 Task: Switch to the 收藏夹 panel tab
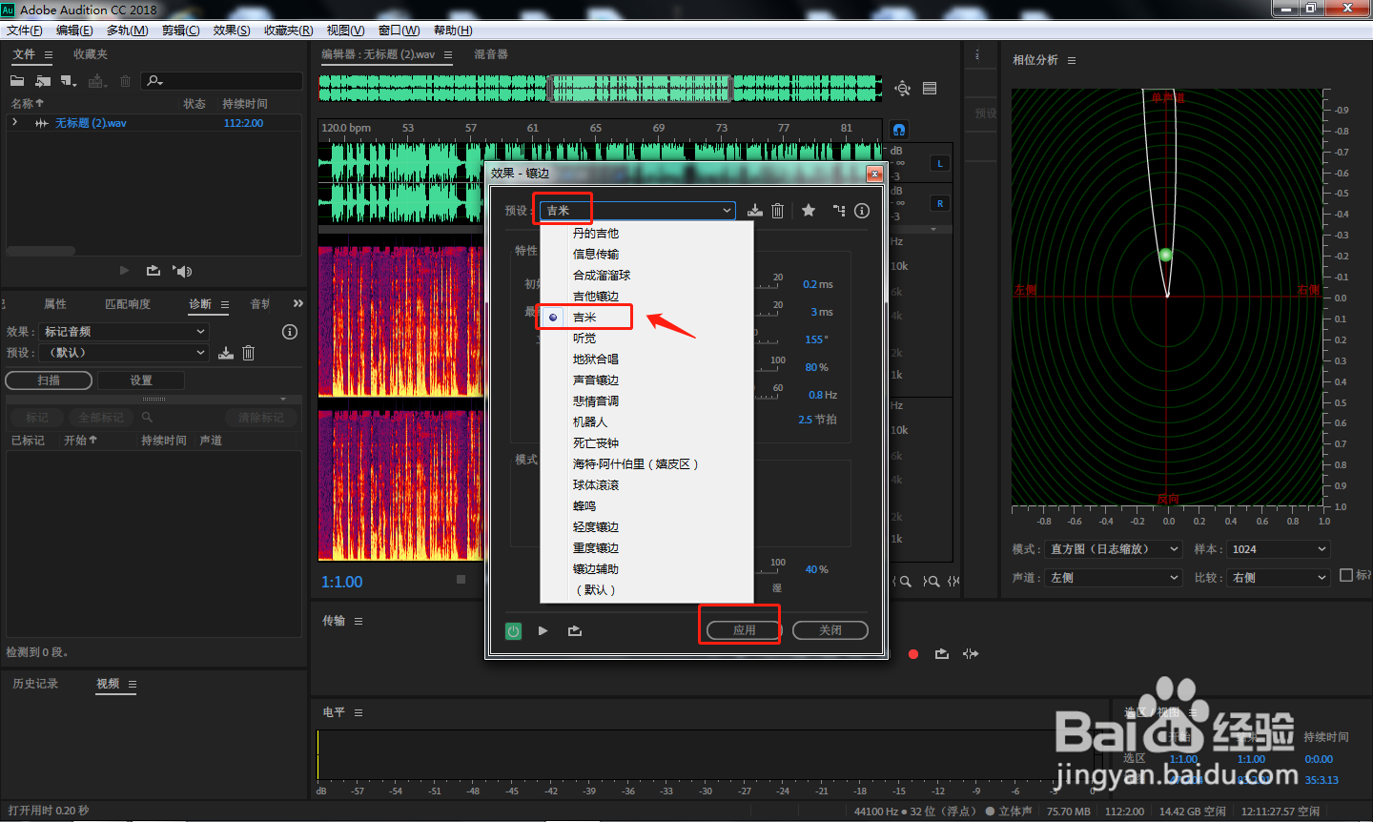click(91, 54)
